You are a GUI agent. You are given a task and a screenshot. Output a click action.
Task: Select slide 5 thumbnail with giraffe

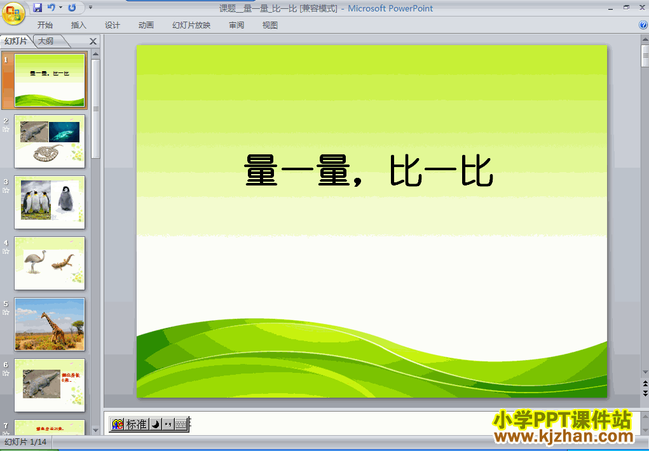pos(50,325)
